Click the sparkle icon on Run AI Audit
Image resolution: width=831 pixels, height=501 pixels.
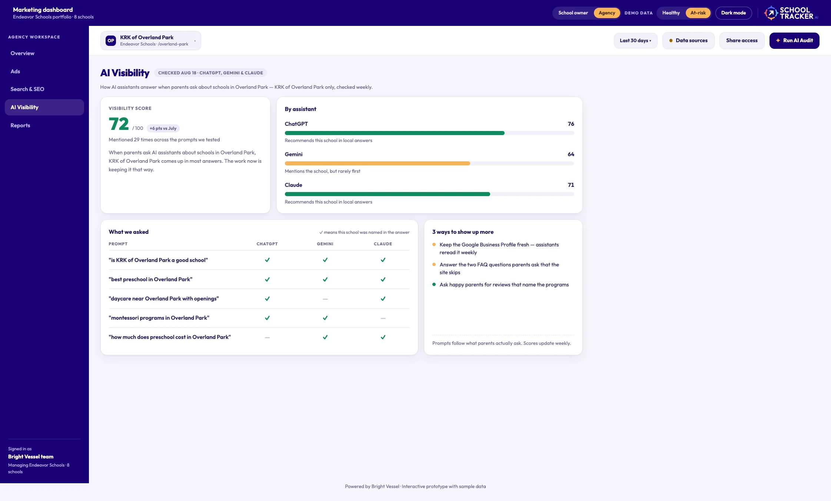tap(778, 41)
